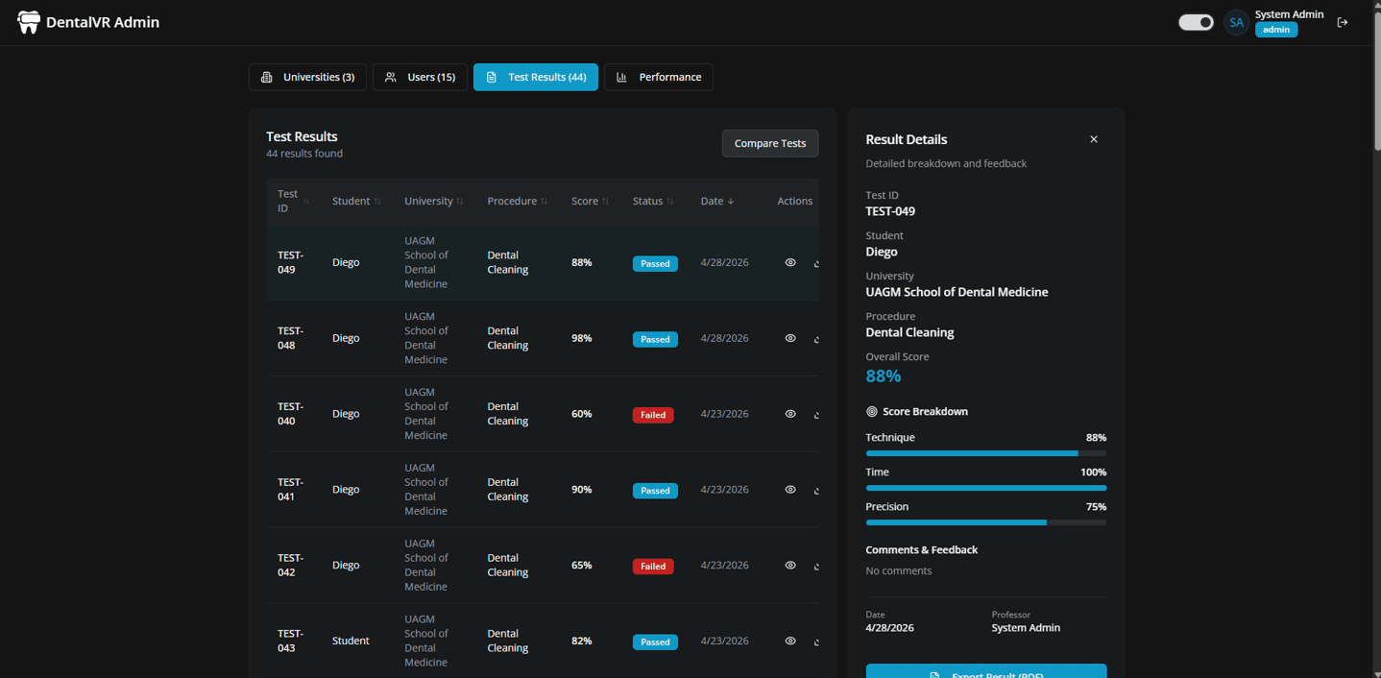
Task: View details for TEST-040 with the eye icon
Action: point(790,414)
